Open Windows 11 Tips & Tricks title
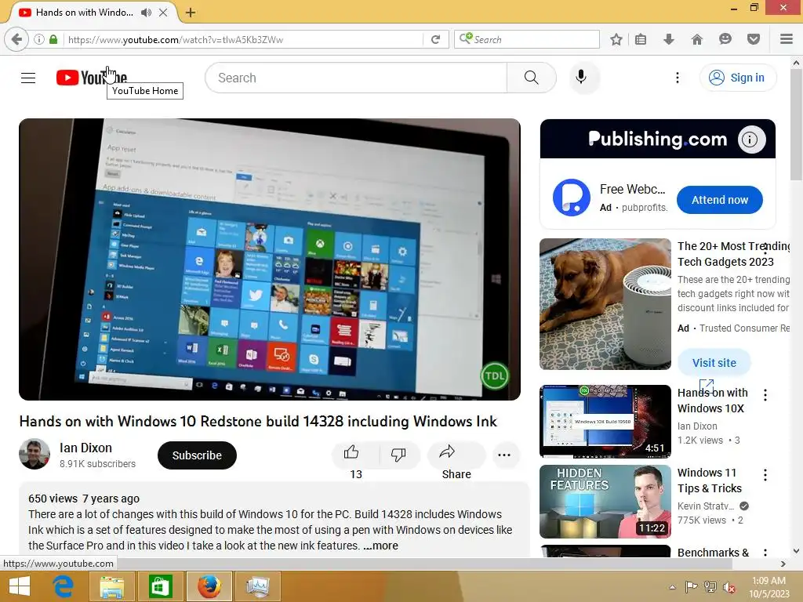The width and height of the screenshot is (803, 602). tap(709, 481)
